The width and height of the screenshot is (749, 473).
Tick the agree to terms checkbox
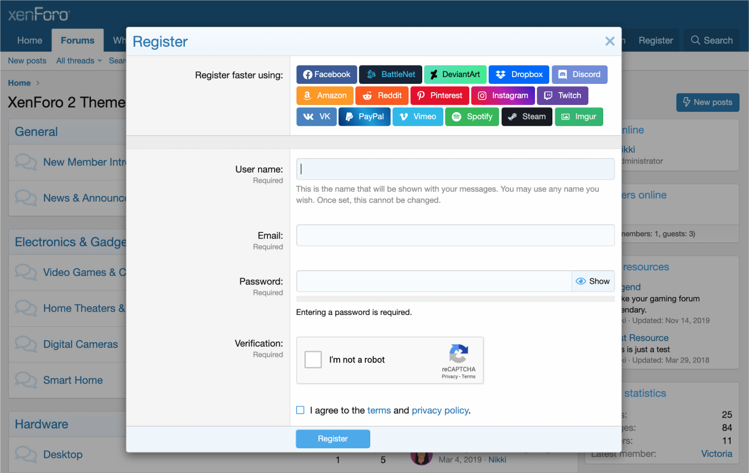pyautogui.click(x=300, y=410)
